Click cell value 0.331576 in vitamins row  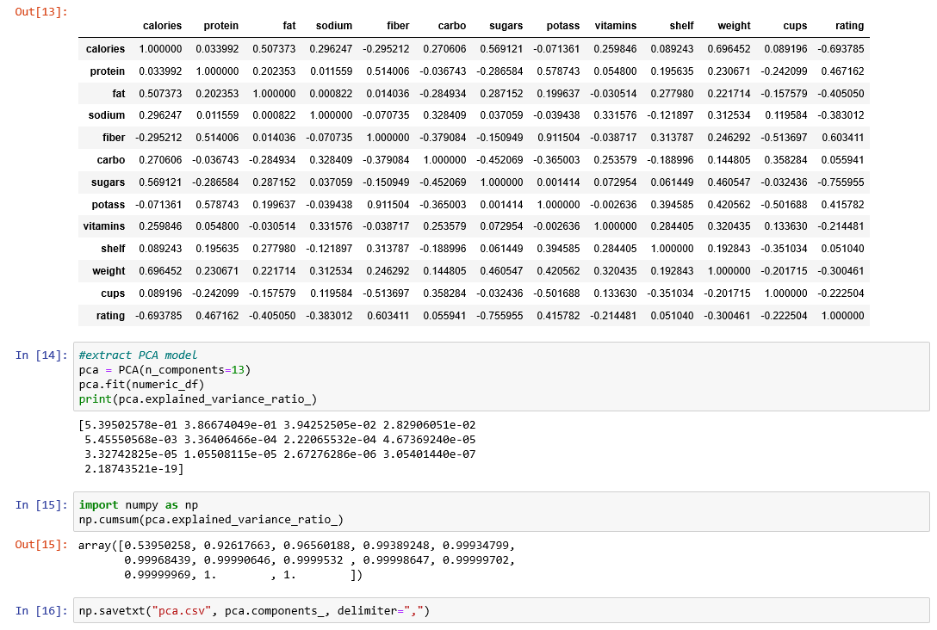coord(331,226)
